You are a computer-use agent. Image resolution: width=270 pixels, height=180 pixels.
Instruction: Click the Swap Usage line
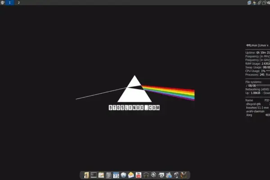(257, 67)
